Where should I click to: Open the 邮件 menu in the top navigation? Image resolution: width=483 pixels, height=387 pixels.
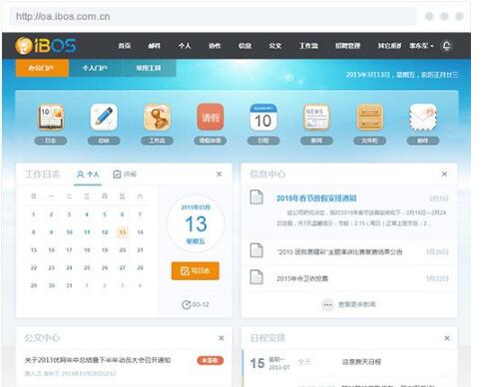click(x=155, y=46)
